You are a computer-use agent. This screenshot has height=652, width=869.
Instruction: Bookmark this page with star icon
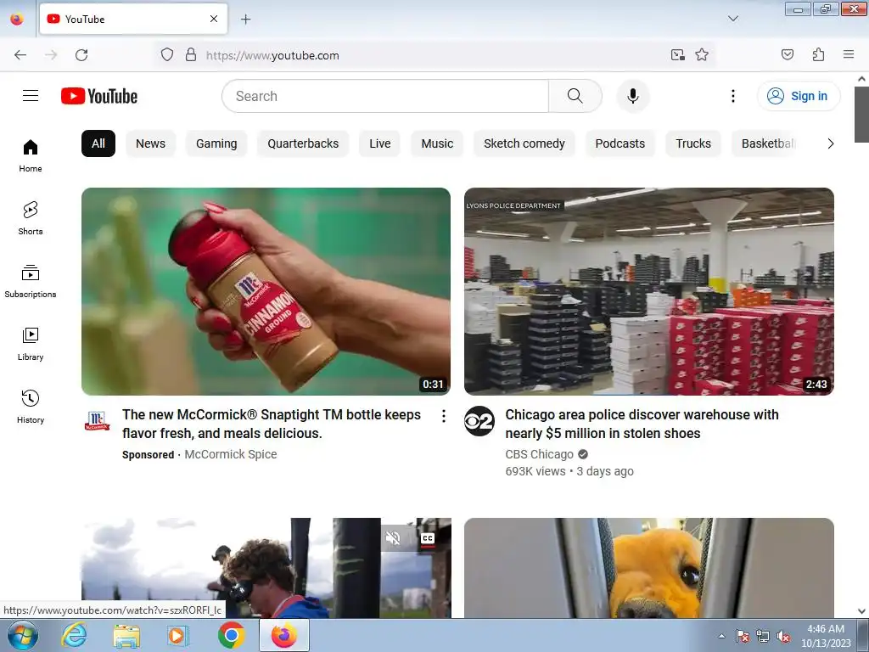click(702, 55)
